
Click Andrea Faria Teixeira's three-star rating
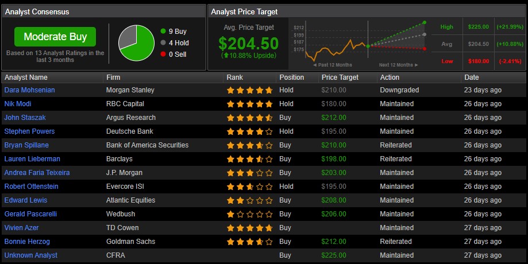249,173
